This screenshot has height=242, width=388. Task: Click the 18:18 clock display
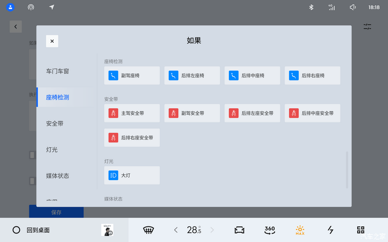click(x=373, y=7)
